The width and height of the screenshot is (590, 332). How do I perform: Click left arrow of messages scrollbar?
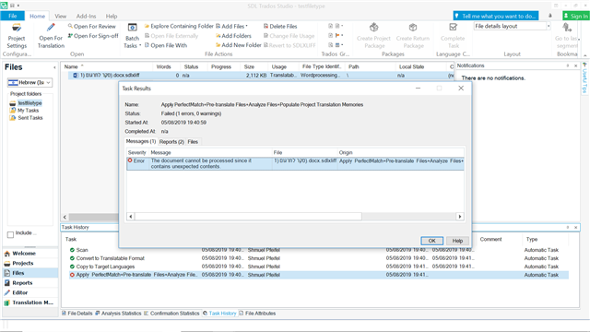[131, 217]
